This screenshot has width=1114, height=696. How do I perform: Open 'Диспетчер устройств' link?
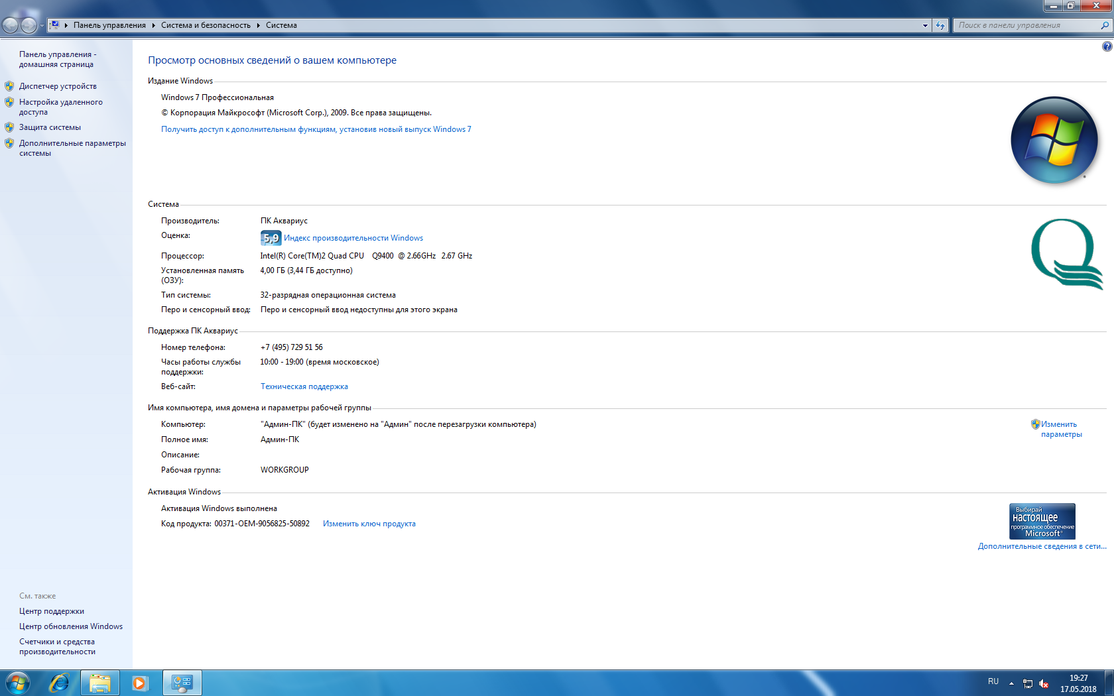[x=58, y=86]
